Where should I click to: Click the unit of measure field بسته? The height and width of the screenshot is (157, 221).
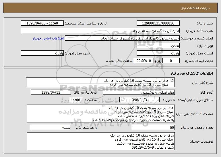pyautogui.click(x=50, y=127)
